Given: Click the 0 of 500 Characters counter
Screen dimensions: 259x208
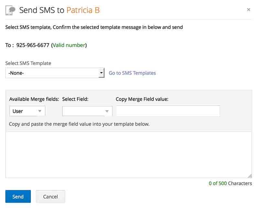Looking at the screenshot, I should [x=230, y=183].
